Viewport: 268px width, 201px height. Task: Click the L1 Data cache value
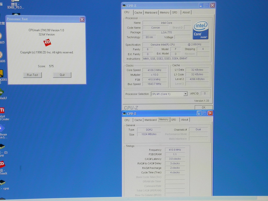click(197, 70)
